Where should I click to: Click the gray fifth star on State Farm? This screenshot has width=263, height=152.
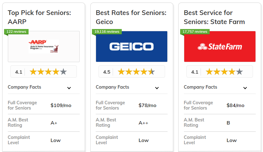tap(239, 72)
